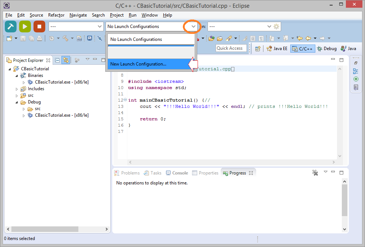Image resolution: width=365 pixels, height=247 pixels.
Task: Click the small Build hammer toolbar icon
Action: [x=65, y=38]
